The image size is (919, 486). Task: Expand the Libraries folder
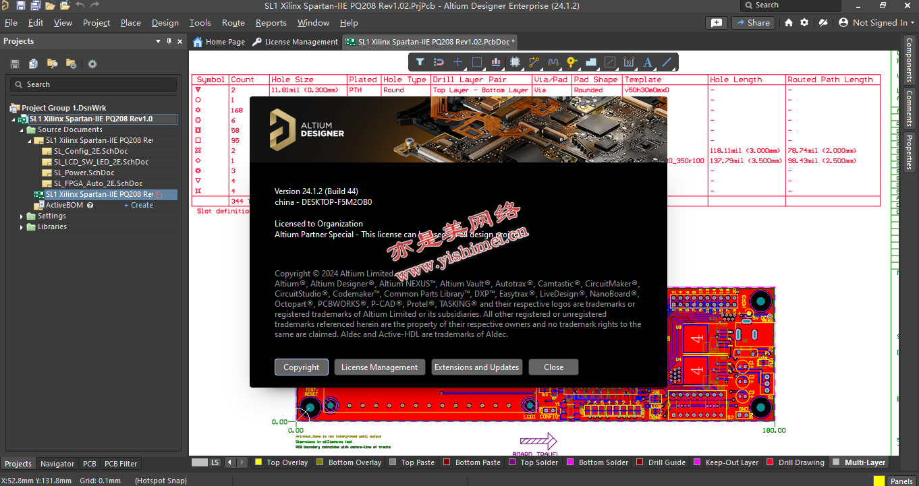point(22,227)
